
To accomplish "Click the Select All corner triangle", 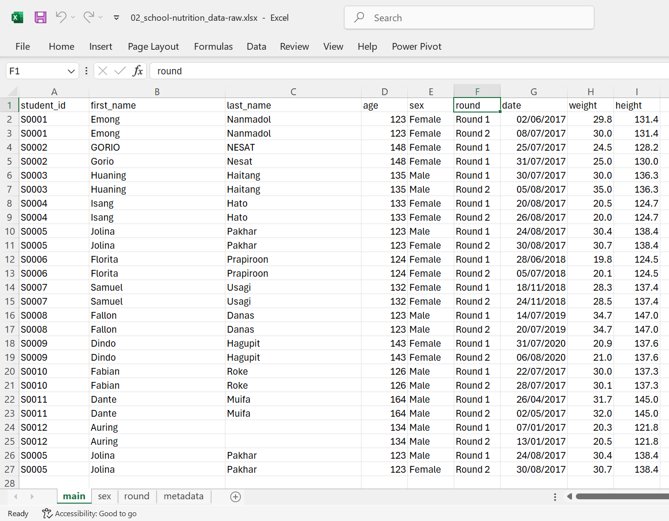I will [x=13, y=91].
